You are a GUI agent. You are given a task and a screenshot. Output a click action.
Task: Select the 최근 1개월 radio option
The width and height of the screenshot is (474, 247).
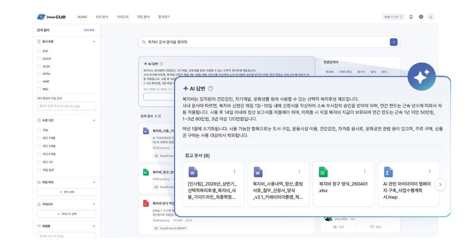click(x=39, y=138)
